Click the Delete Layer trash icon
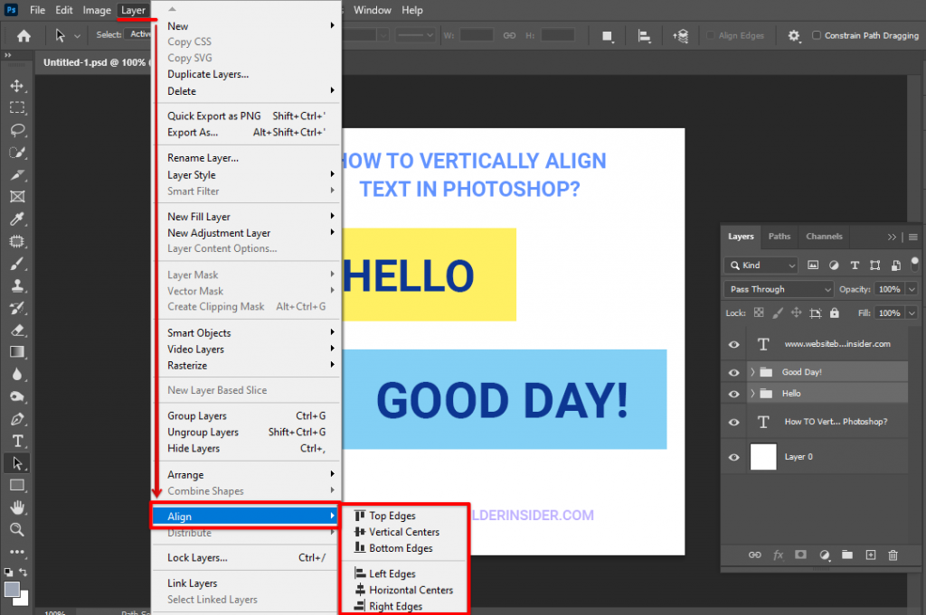926x615 pixels. click(893, 555)
